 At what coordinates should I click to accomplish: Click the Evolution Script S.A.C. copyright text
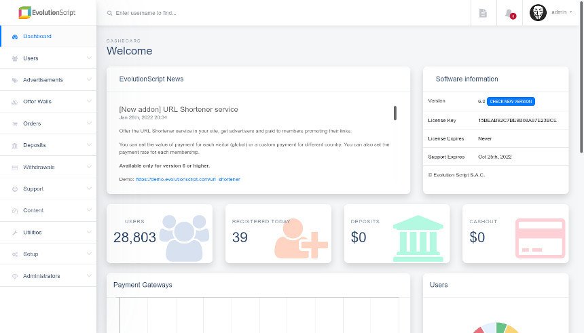point(456,175)
